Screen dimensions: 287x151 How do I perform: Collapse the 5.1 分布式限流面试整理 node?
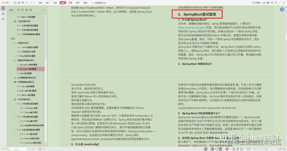[16, 104]
